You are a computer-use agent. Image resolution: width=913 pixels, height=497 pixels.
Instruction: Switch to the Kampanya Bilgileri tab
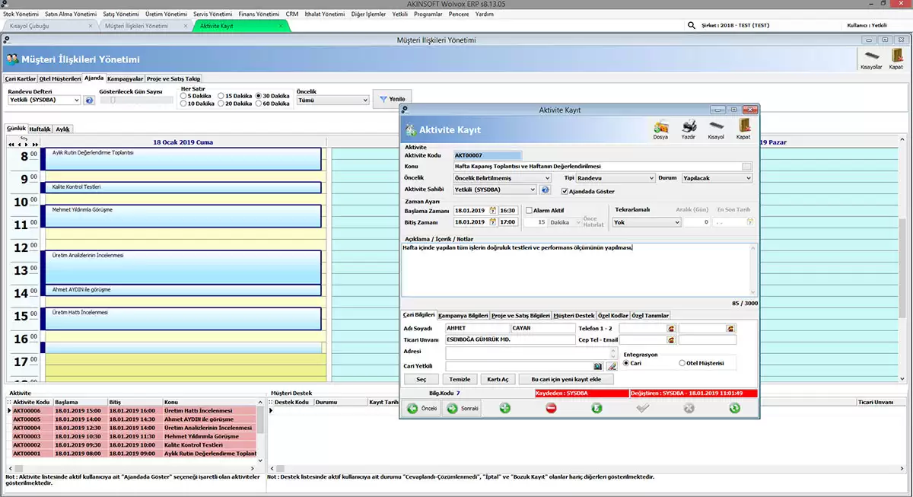coord(463,315)
